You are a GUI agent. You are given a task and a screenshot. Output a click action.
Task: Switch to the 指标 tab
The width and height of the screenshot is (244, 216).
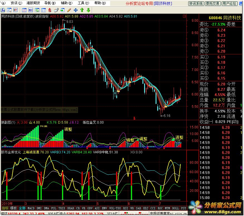pyautogui.click(x=5, y=208)
